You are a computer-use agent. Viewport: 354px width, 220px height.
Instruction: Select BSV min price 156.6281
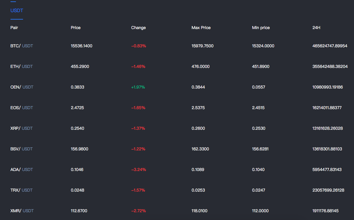tap(260, 149)
